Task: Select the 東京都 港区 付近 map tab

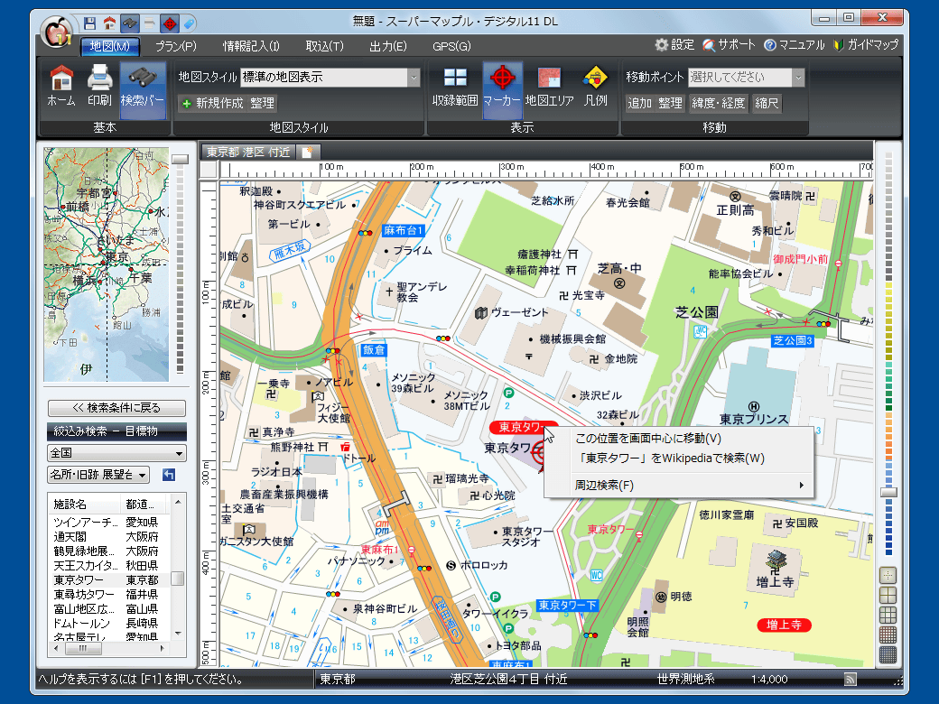Action: click(x=248, y=152)
